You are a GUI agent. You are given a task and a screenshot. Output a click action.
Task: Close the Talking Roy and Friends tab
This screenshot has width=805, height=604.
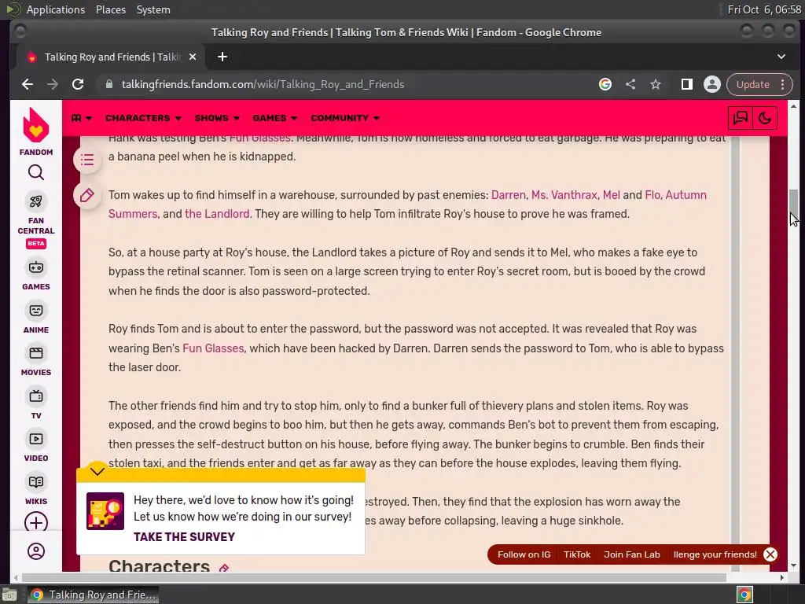193,57
